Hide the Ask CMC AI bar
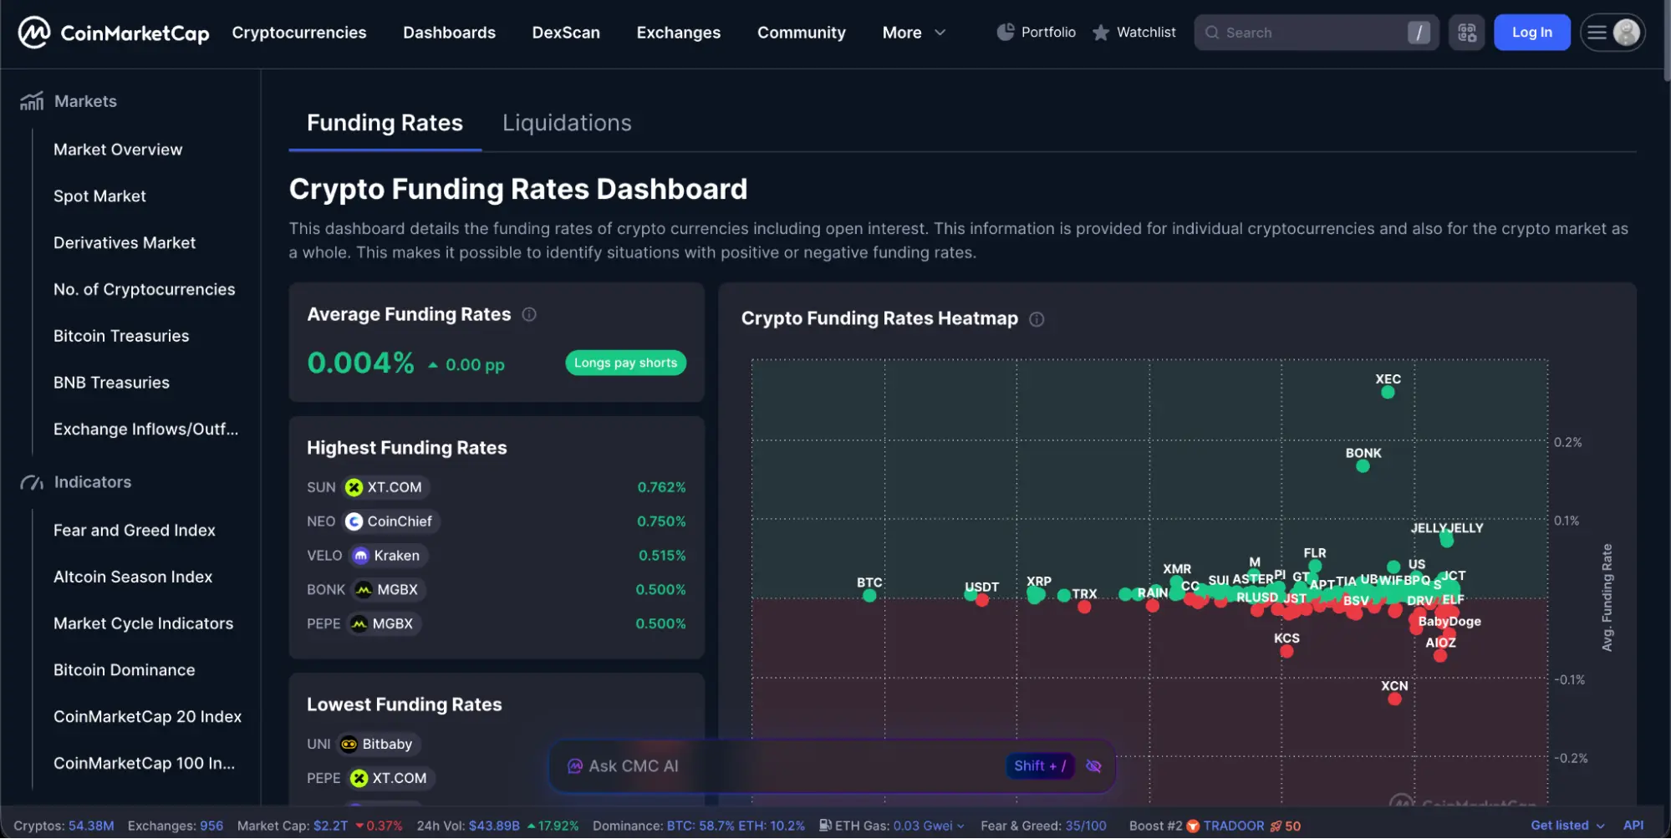The height and width of the screenshot is (839, 1671). pos(1093,766)
